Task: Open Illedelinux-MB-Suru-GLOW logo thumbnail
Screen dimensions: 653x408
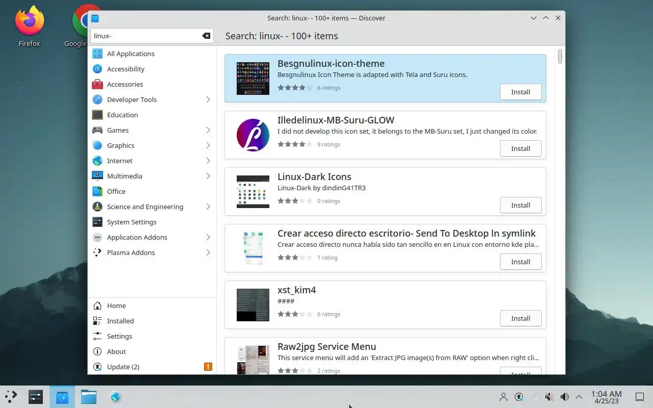Action: [253, 135]
